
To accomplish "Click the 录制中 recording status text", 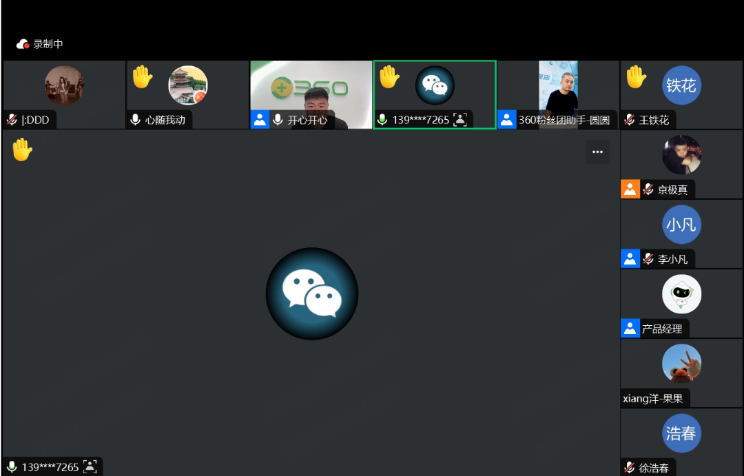I will pyautogui.click(x=48, y=44).
